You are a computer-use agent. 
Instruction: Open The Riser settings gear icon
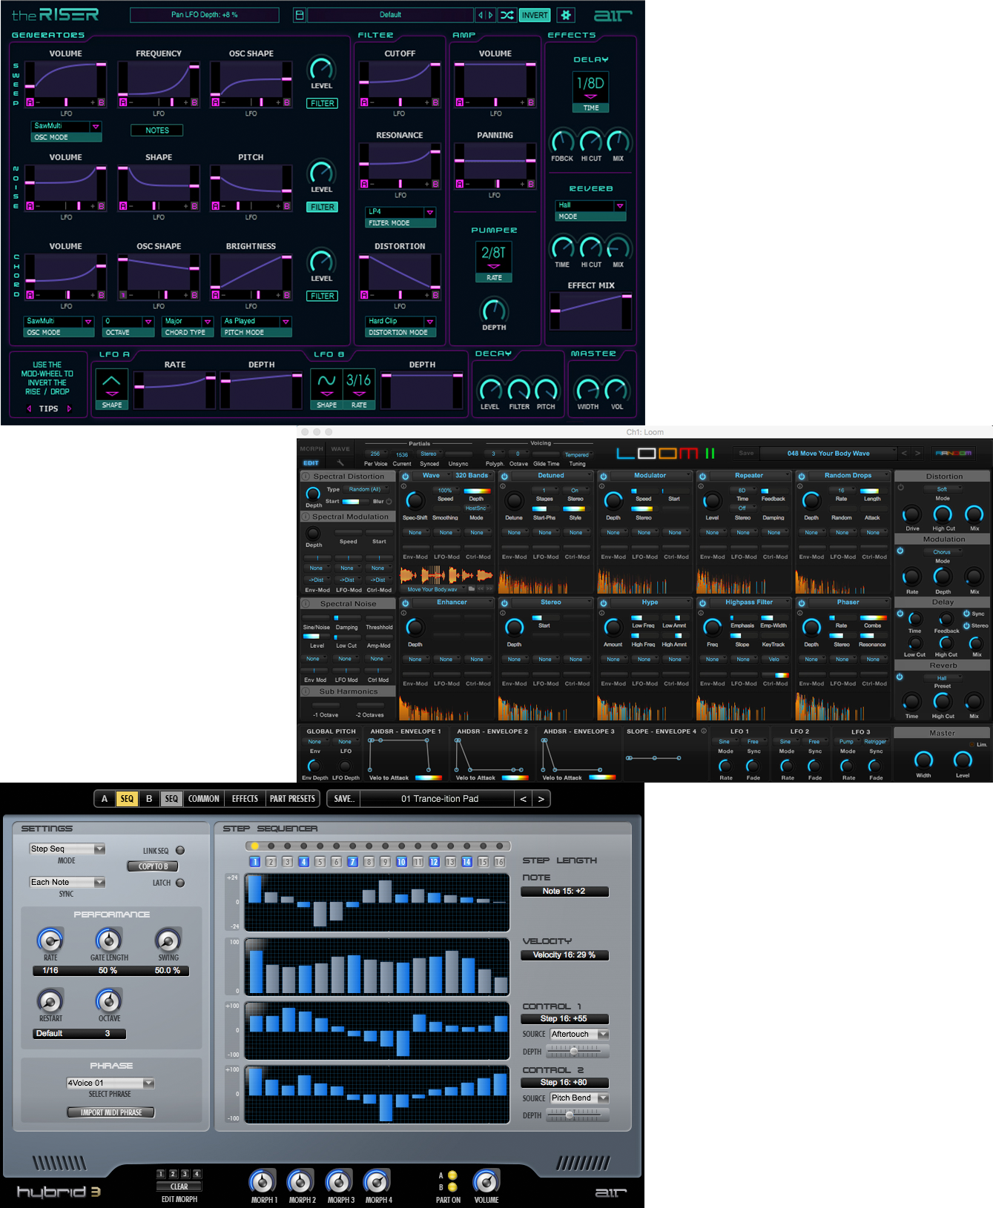(566, 15)
